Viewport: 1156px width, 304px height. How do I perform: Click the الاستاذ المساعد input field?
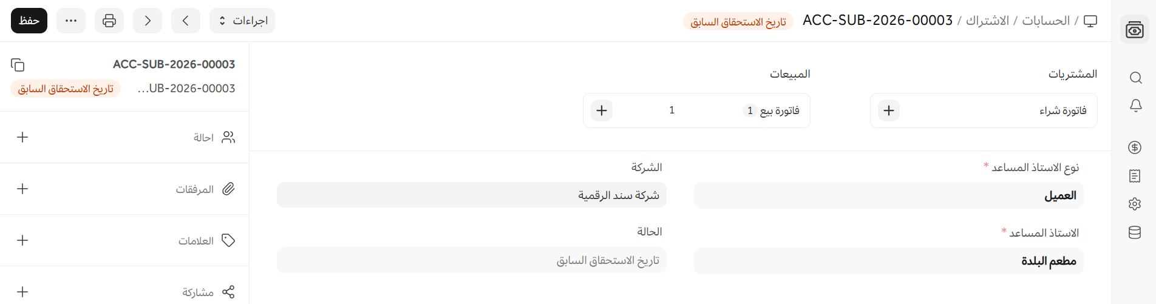pos(888,261)
